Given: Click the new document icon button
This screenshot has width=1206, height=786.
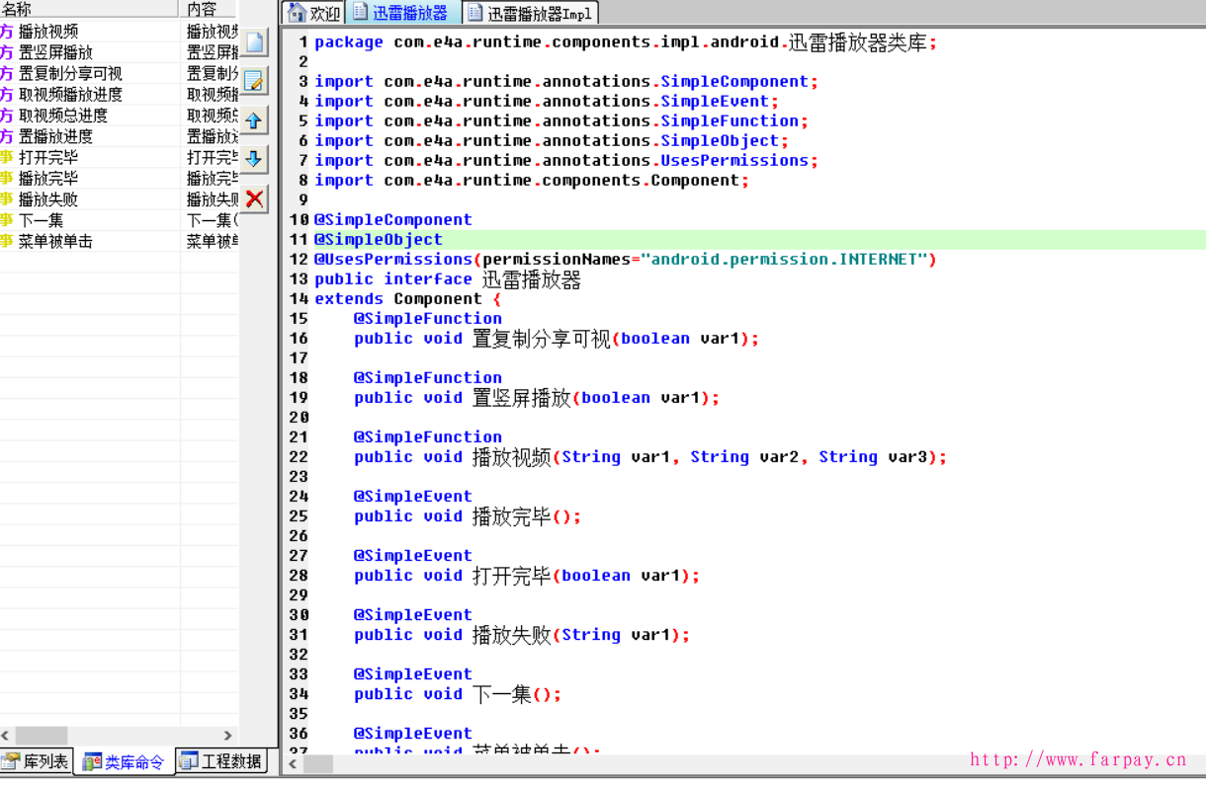Looking at the screenshot, I should point(255,42).
